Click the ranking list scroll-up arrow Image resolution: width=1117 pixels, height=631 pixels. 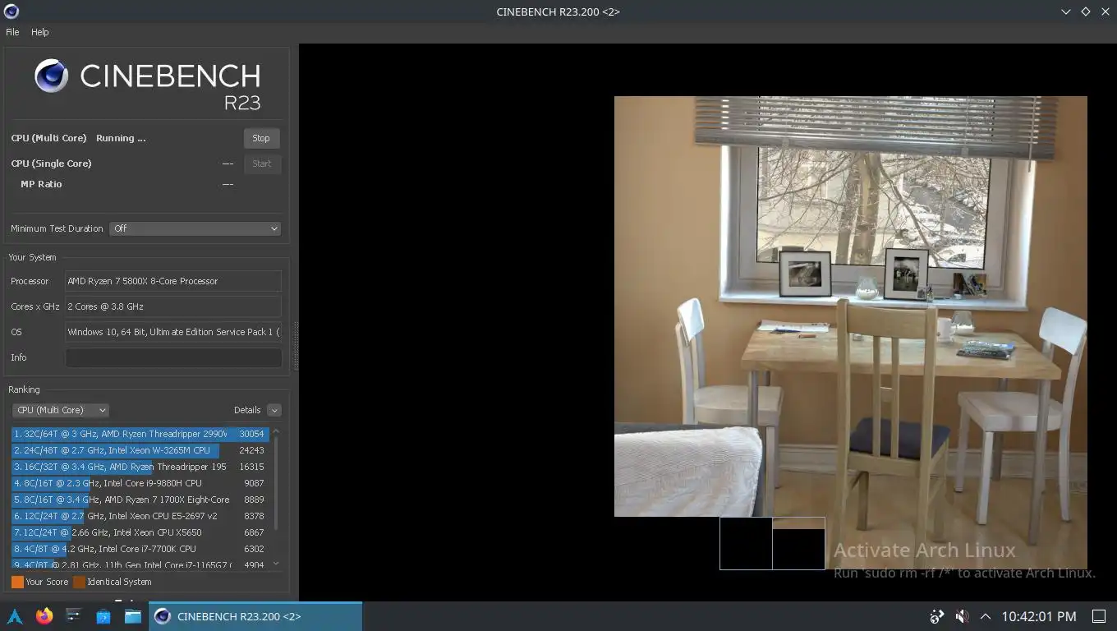276,431
